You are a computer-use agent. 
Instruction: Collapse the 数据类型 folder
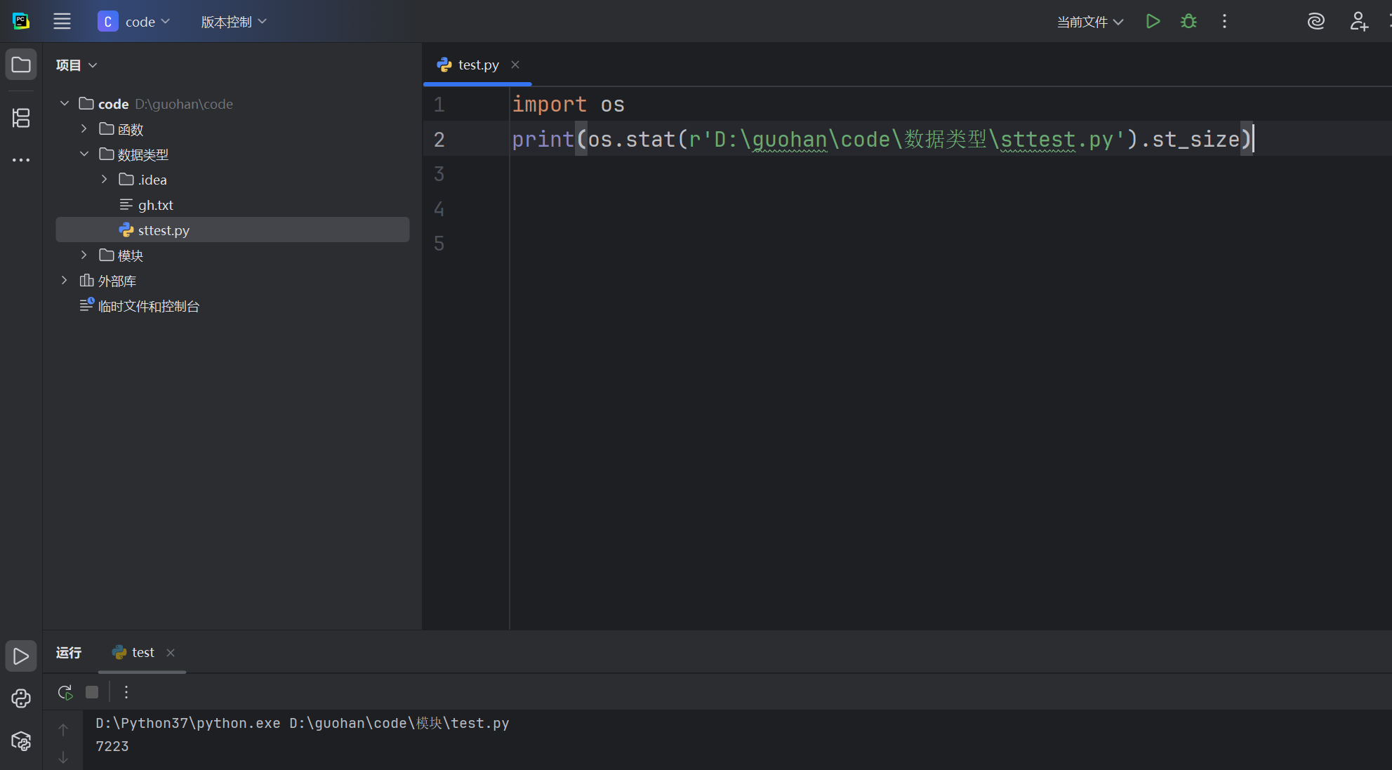pos(84,154)
